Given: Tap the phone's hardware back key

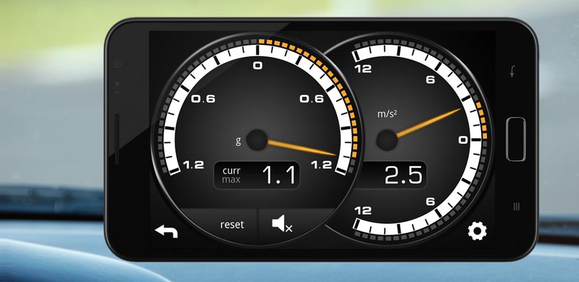Looking at the screenshot, I should point(512,72).
